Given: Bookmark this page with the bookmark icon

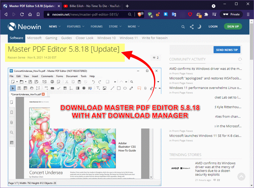Looking at the screenshot, I should tap(38, 15).
